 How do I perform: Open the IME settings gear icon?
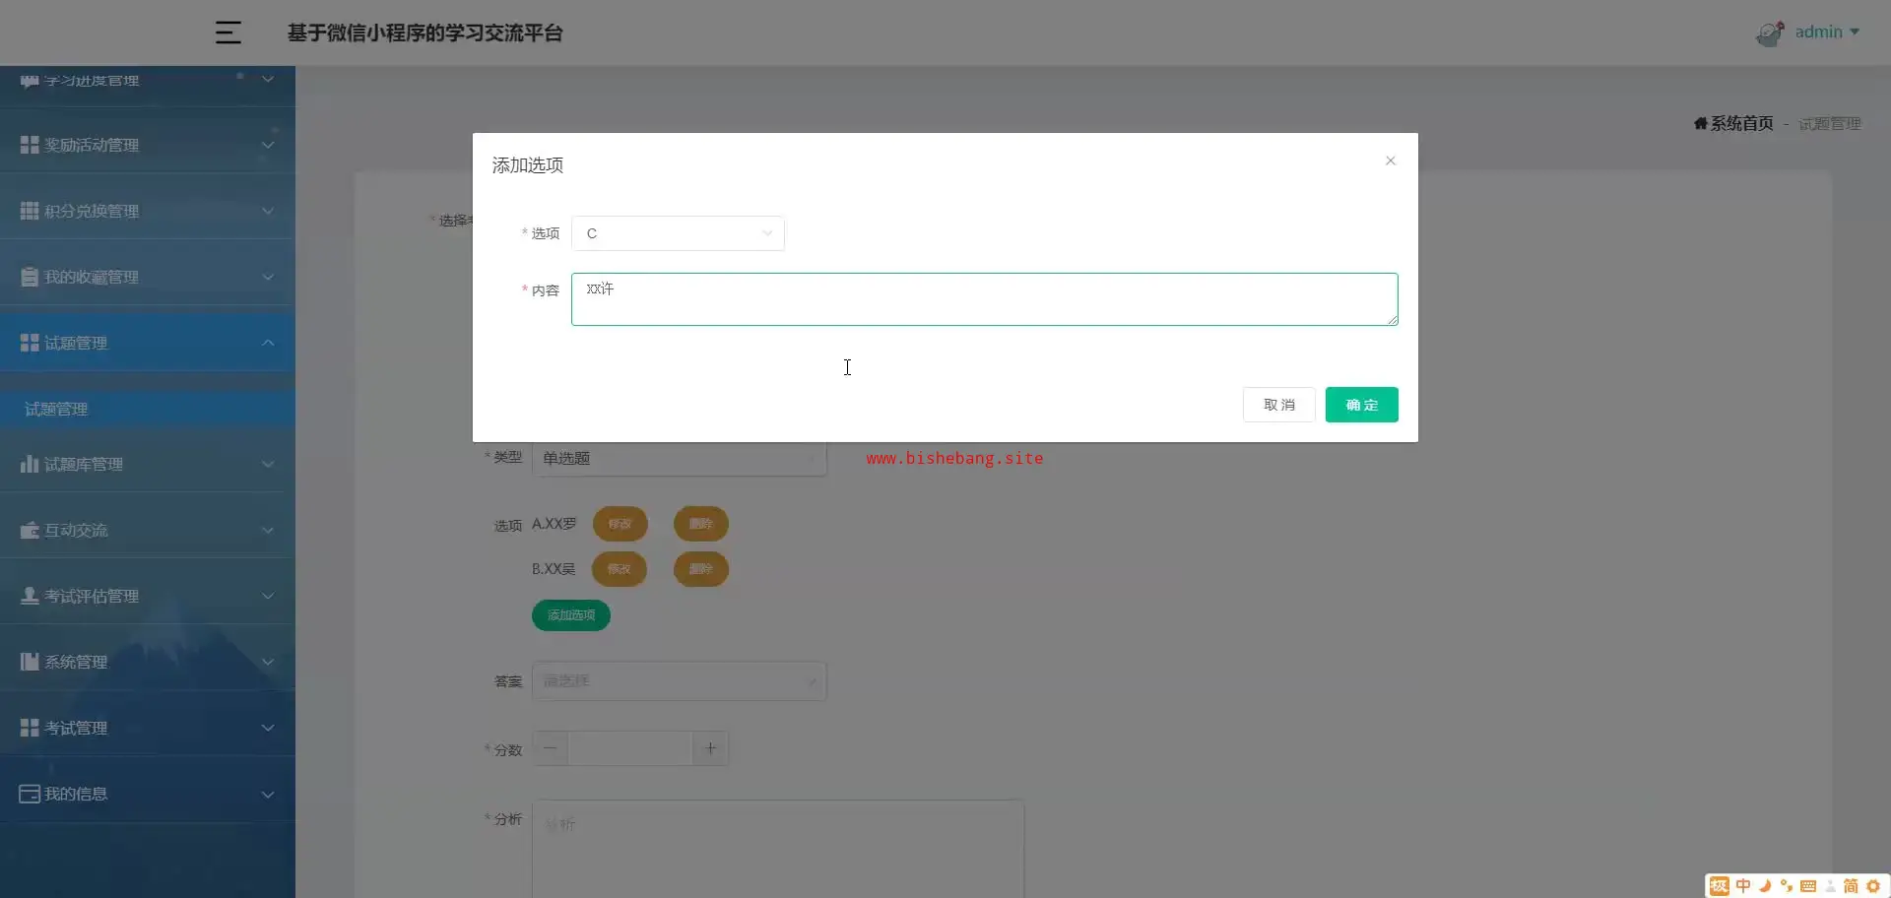pos(1873,886)
